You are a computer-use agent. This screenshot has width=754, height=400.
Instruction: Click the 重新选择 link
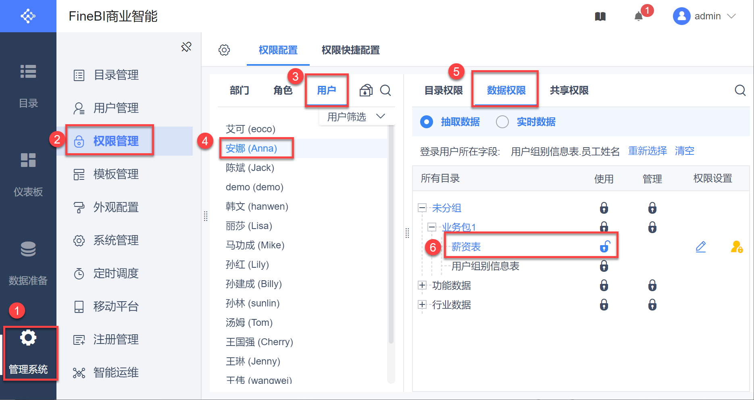[x=648, y=151]
